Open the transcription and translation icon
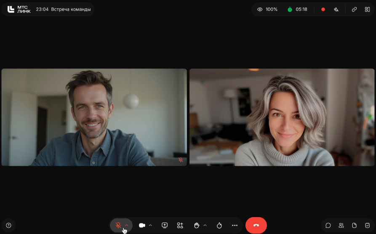The image size is (376, 234). point(336,9)
